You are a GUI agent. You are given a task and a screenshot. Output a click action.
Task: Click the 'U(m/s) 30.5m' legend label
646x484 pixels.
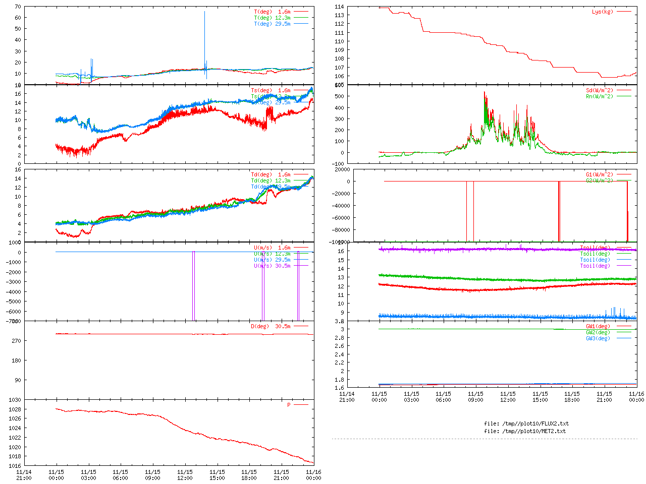pos(272,266)
